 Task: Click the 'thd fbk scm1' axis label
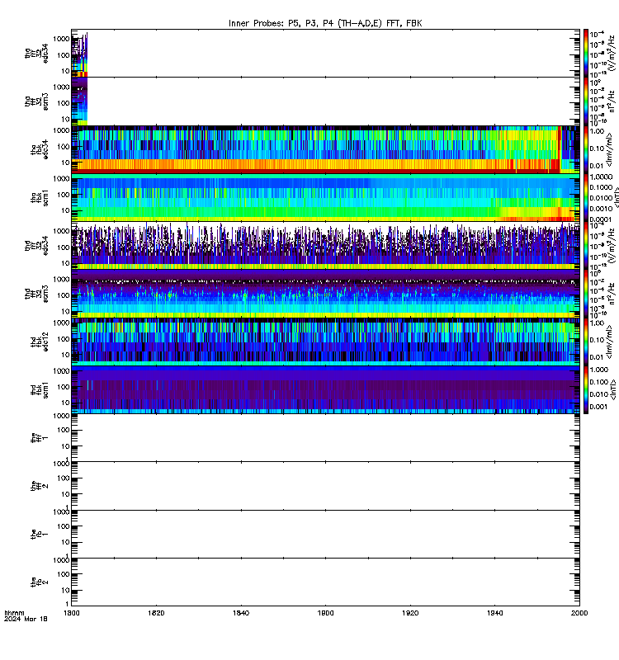pos(40,390)
